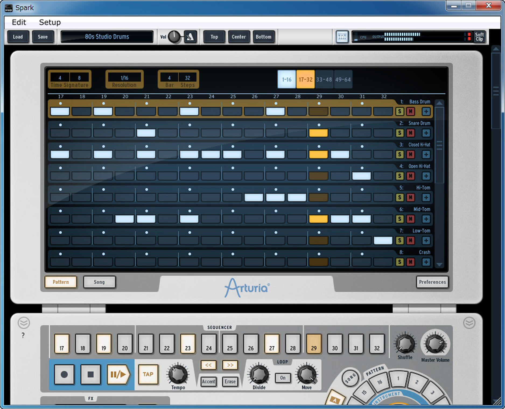Open Preferences
The height and width of the screenshot is (409, 505).
pos(432,282)
